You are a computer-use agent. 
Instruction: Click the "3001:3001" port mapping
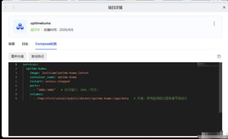[46, 90]
